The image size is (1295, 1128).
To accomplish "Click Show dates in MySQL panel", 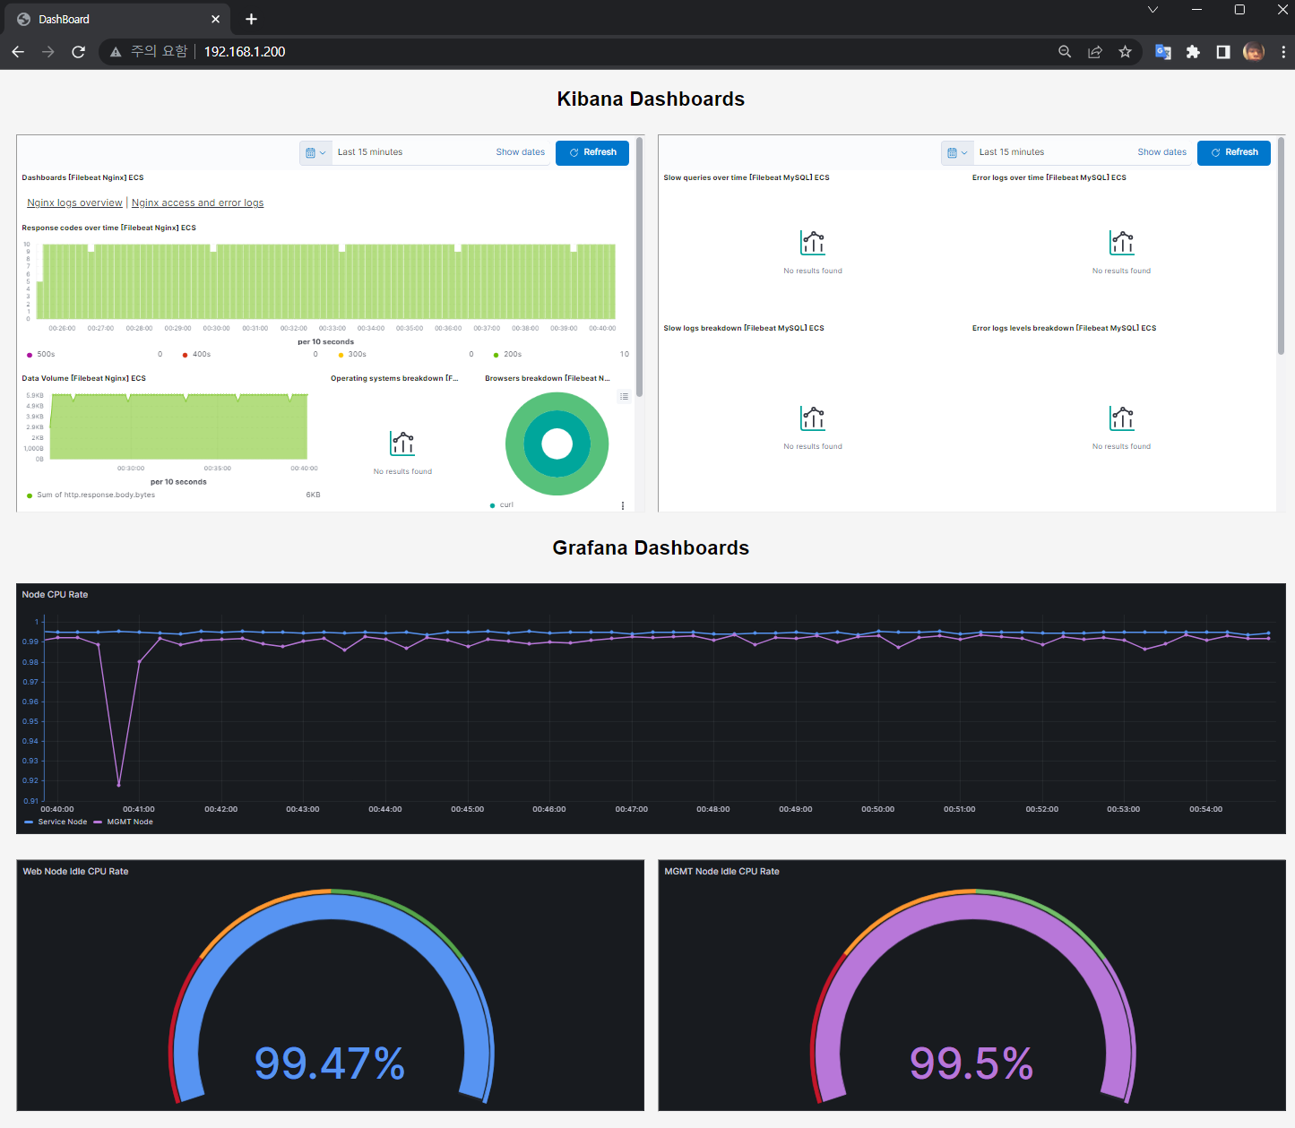I will [x=1162, y=152].
